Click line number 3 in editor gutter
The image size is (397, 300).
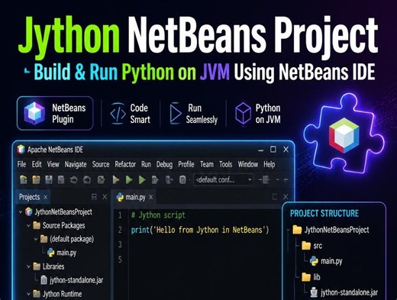point(120,245)
